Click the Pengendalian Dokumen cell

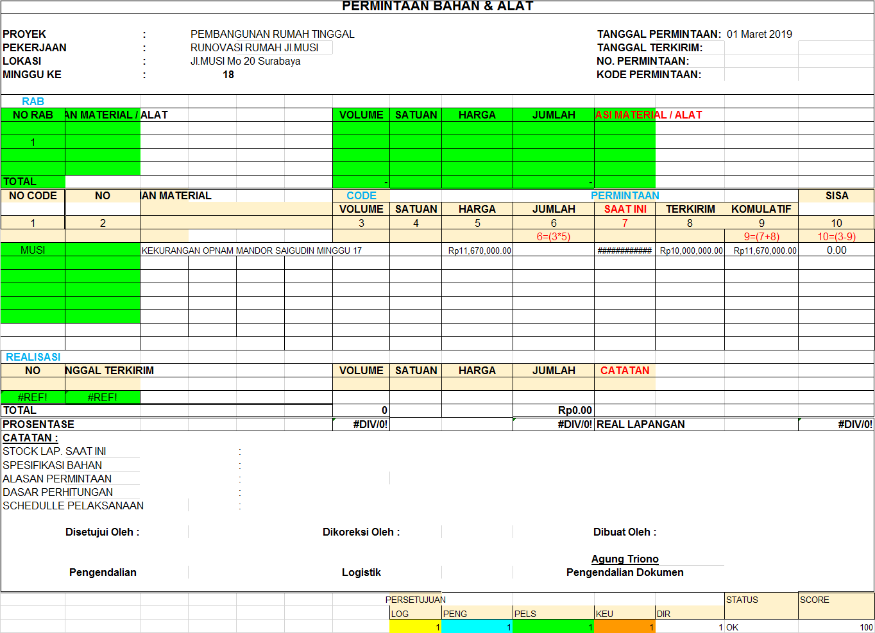click(x=625, y=572)
